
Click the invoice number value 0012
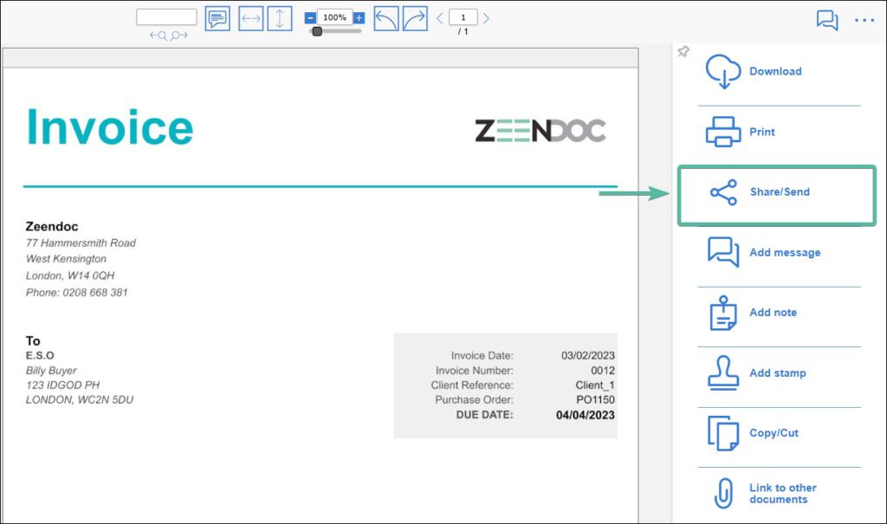pyautogui.click(x=603, y=371)
